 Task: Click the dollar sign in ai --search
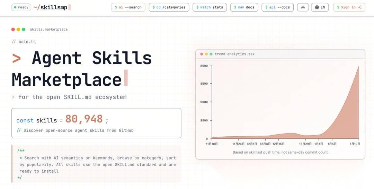pyautogui.click(x=116, y=7)
